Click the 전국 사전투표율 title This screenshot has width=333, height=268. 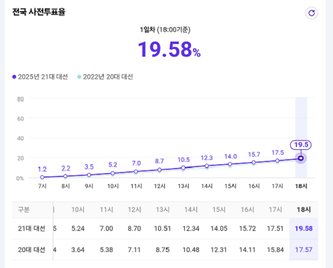(x=39, y=12)
